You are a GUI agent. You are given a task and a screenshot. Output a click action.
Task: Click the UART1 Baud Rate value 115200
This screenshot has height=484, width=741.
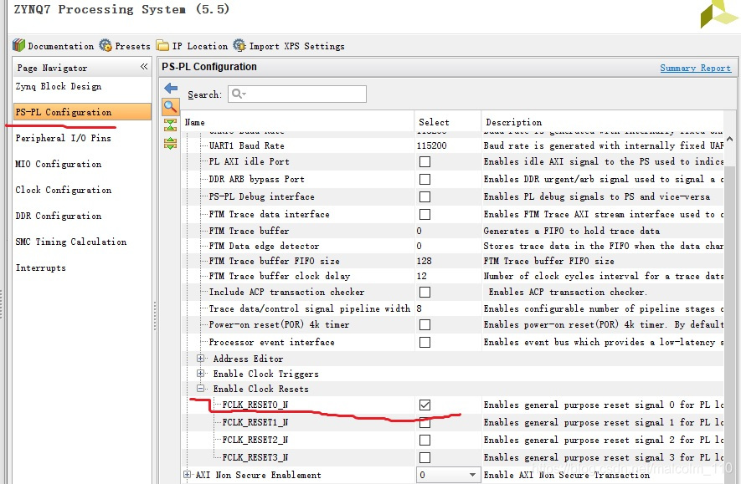[431, 145]
